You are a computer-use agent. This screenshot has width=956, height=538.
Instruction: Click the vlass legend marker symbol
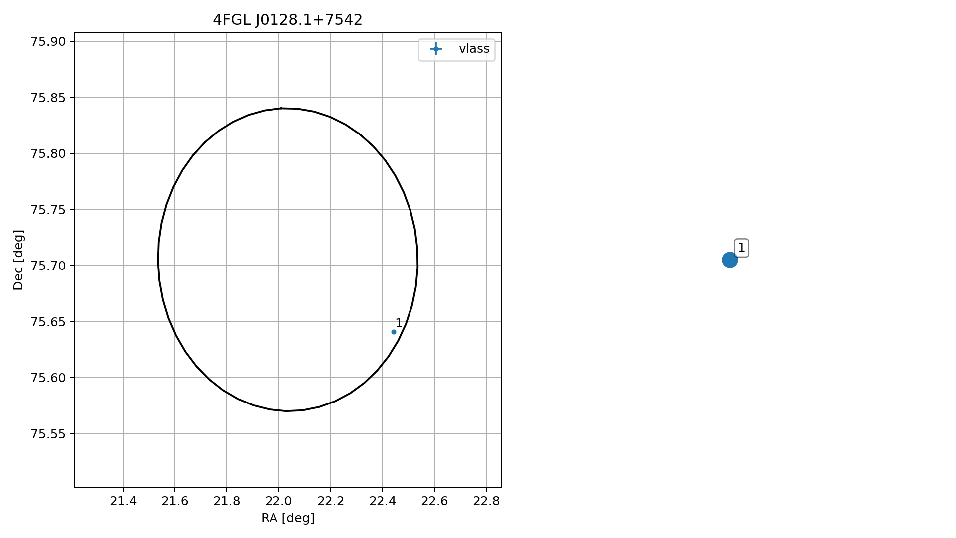[435, 49]
